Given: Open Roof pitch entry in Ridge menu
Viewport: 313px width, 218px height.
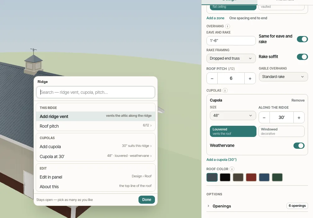Looking at the screenshot, I should (x=96, y=126).
